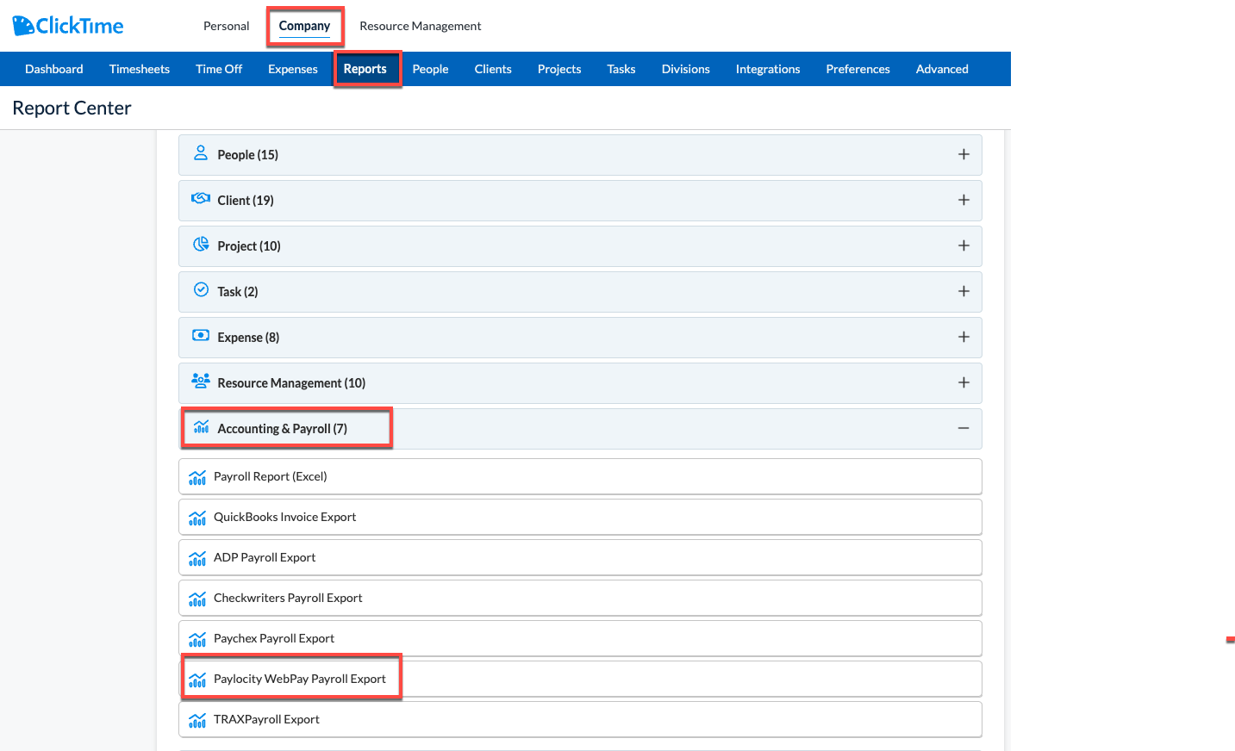The height and width of the screenshot is (751, 1235).
Task: Open the Paylocity WebPay Payroll Export report
Action: (580, 679)
